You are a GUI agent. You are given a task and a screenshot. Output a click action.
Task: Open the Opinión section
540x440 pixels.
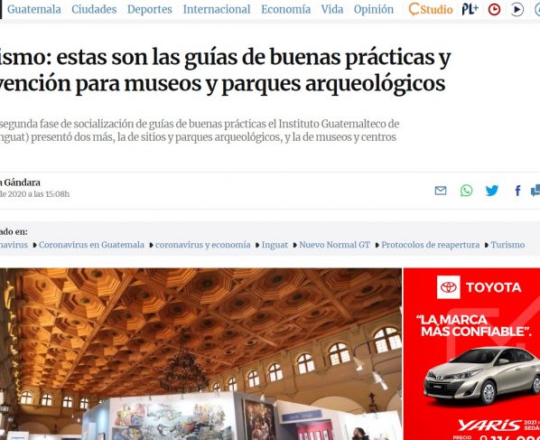(373, 9)
